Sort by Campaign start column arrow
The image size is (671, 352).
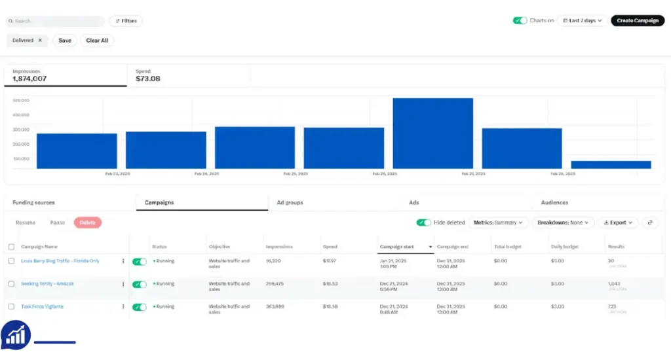[430, 247]
